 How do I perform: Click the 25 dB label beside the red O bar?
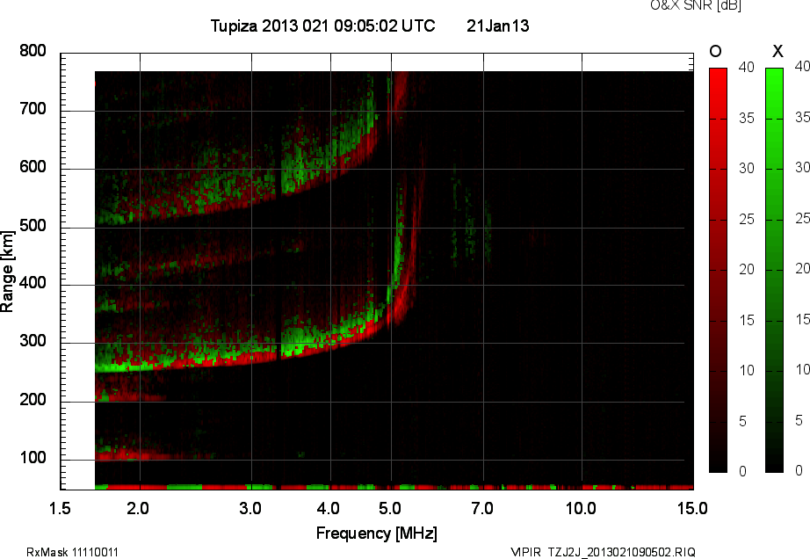(747, 220)
